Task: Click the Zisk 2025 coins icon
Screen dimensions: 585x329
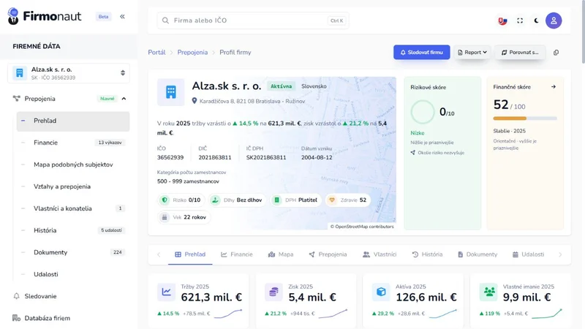Action: 273,292
